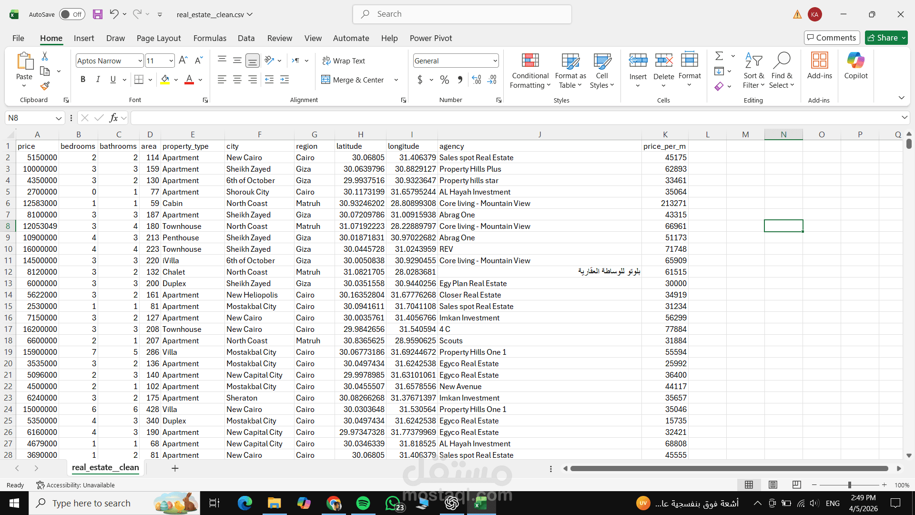Switch to the Formulas ribbon tab
Viewport: 915px width, 515px height.
coord(210,38)
